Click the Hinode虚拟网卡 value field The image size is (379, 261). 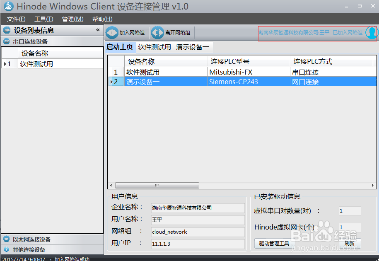tap(350, 227)
